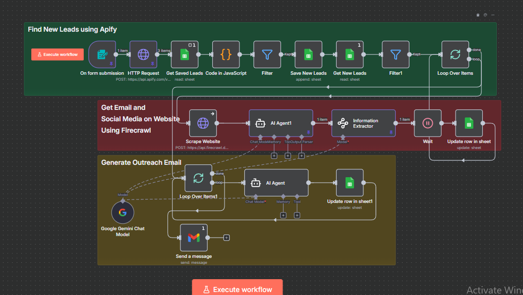
Task: Click the Kept label after Filter1 node
Action: coord(416,54)
